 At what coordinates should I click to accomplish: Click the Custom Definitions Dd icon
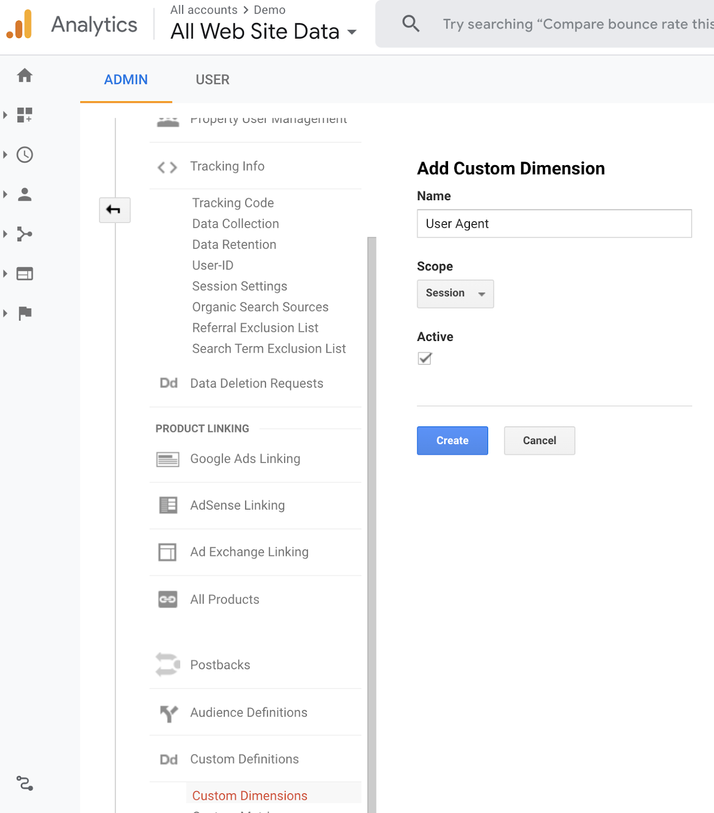(x=168, y=760)
